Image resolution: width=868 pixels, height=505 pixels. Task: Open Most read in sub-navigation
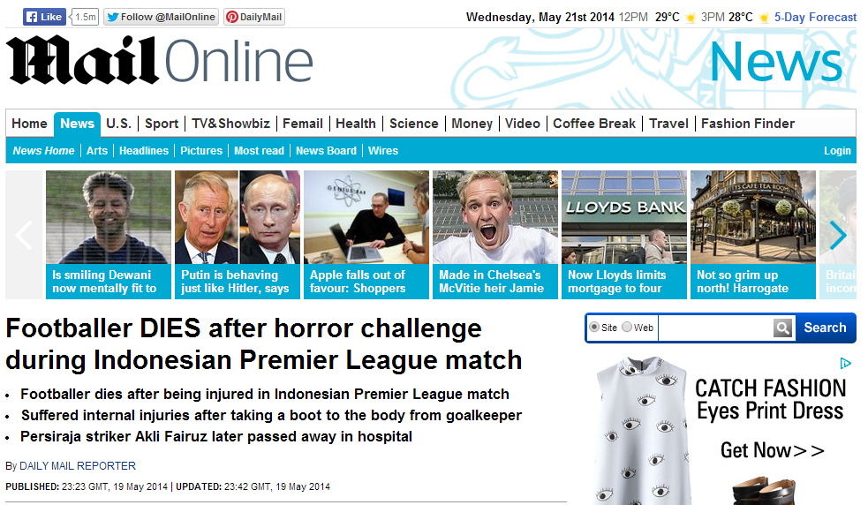click(259, 151)
